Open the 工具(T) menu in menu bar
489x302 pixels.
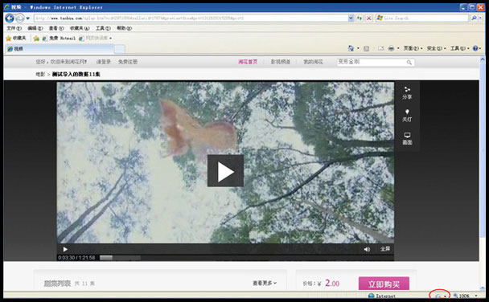pyautogui.click(x=103, y=28)
